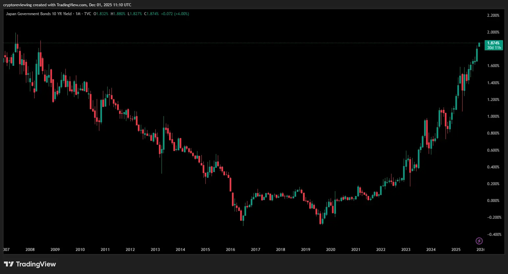
Task: Click the +0.072 (+4.00%) change value
Action: [175, 14]
